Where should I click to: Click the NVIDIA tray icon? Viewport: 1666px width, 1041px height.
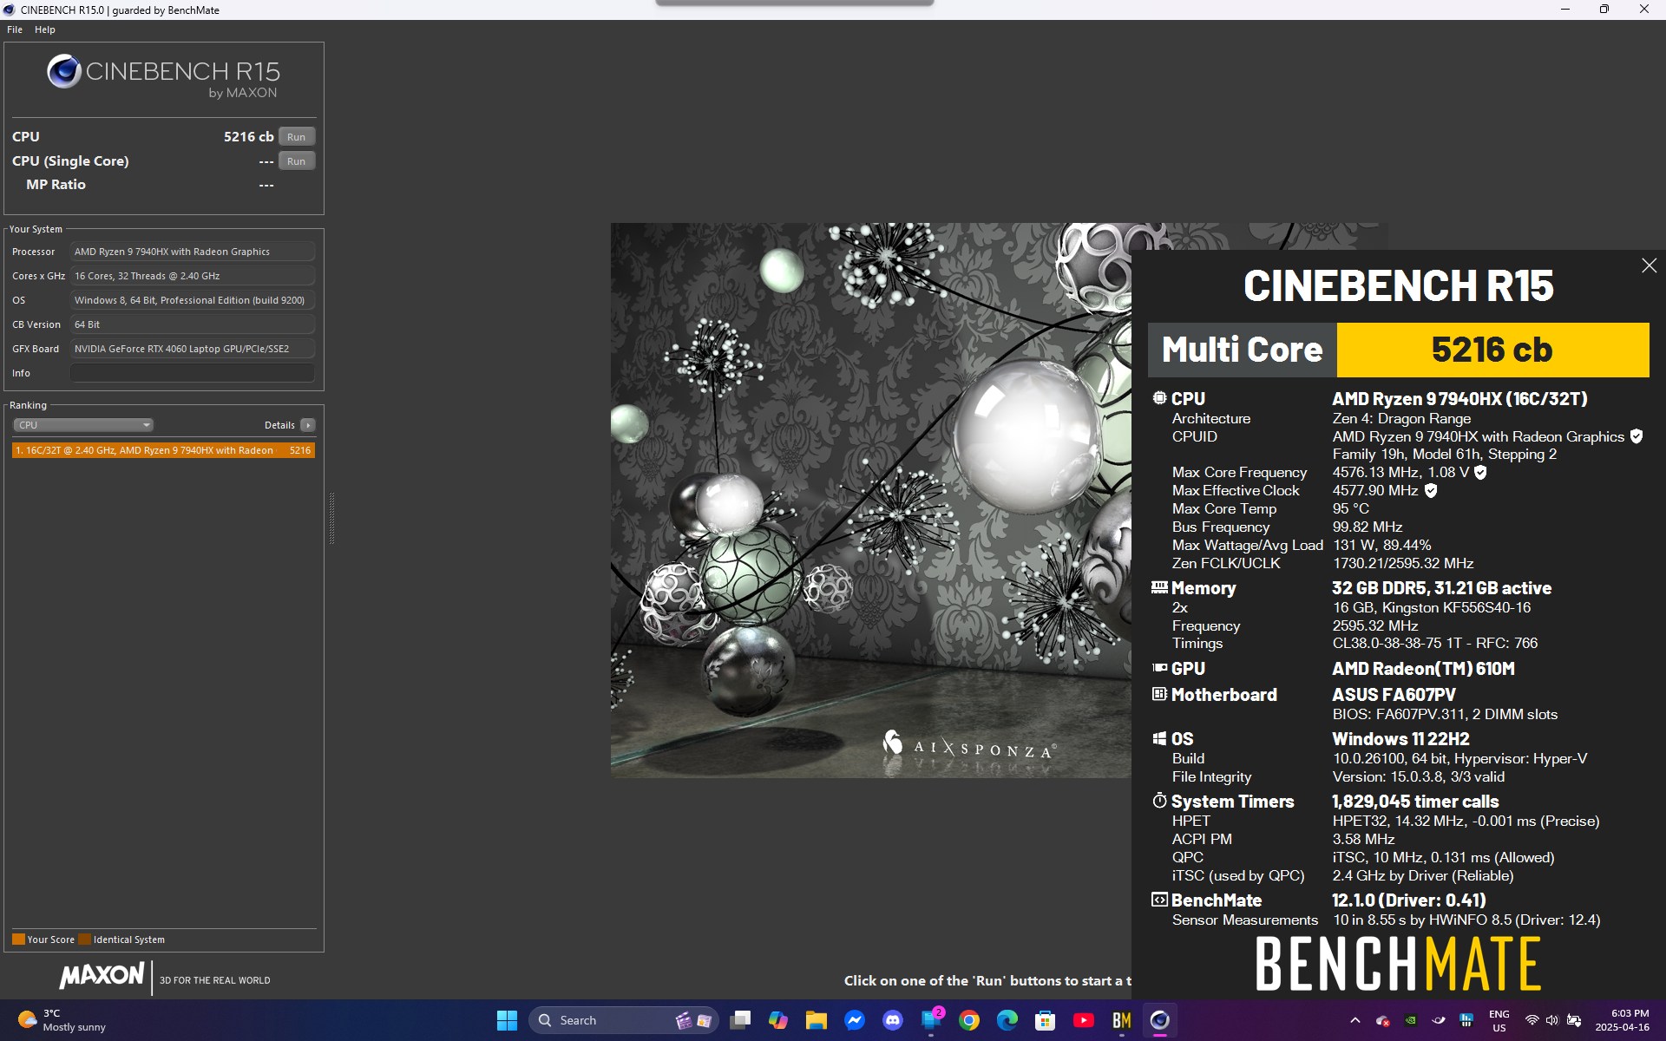(x=1411, y=1020)
